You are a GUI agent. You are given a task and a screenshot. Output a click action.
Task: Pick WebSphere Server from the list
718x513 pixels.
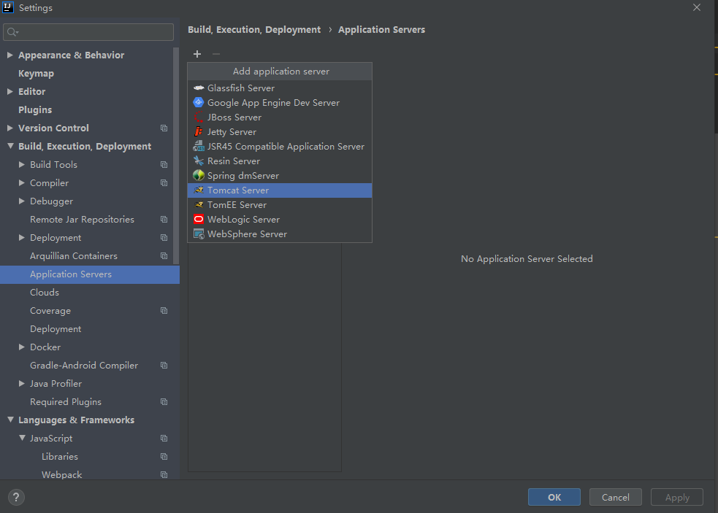[x=247, y=234]
